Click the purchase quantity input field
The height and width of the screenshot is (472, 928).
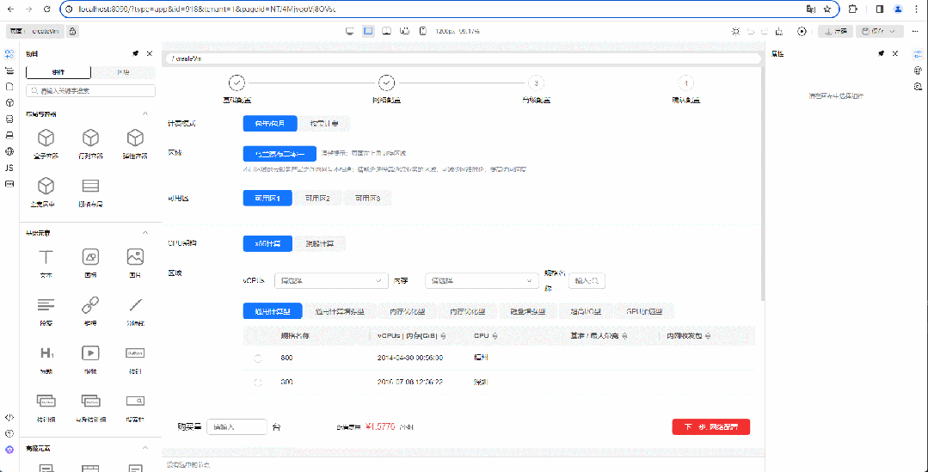coord(237,426)
